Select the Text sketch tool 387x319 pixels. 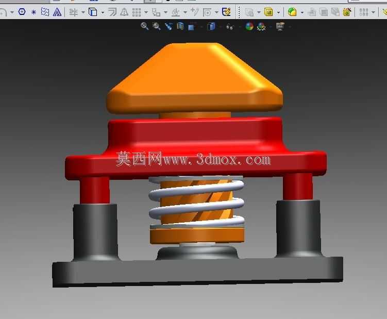[x=57, y=12]
